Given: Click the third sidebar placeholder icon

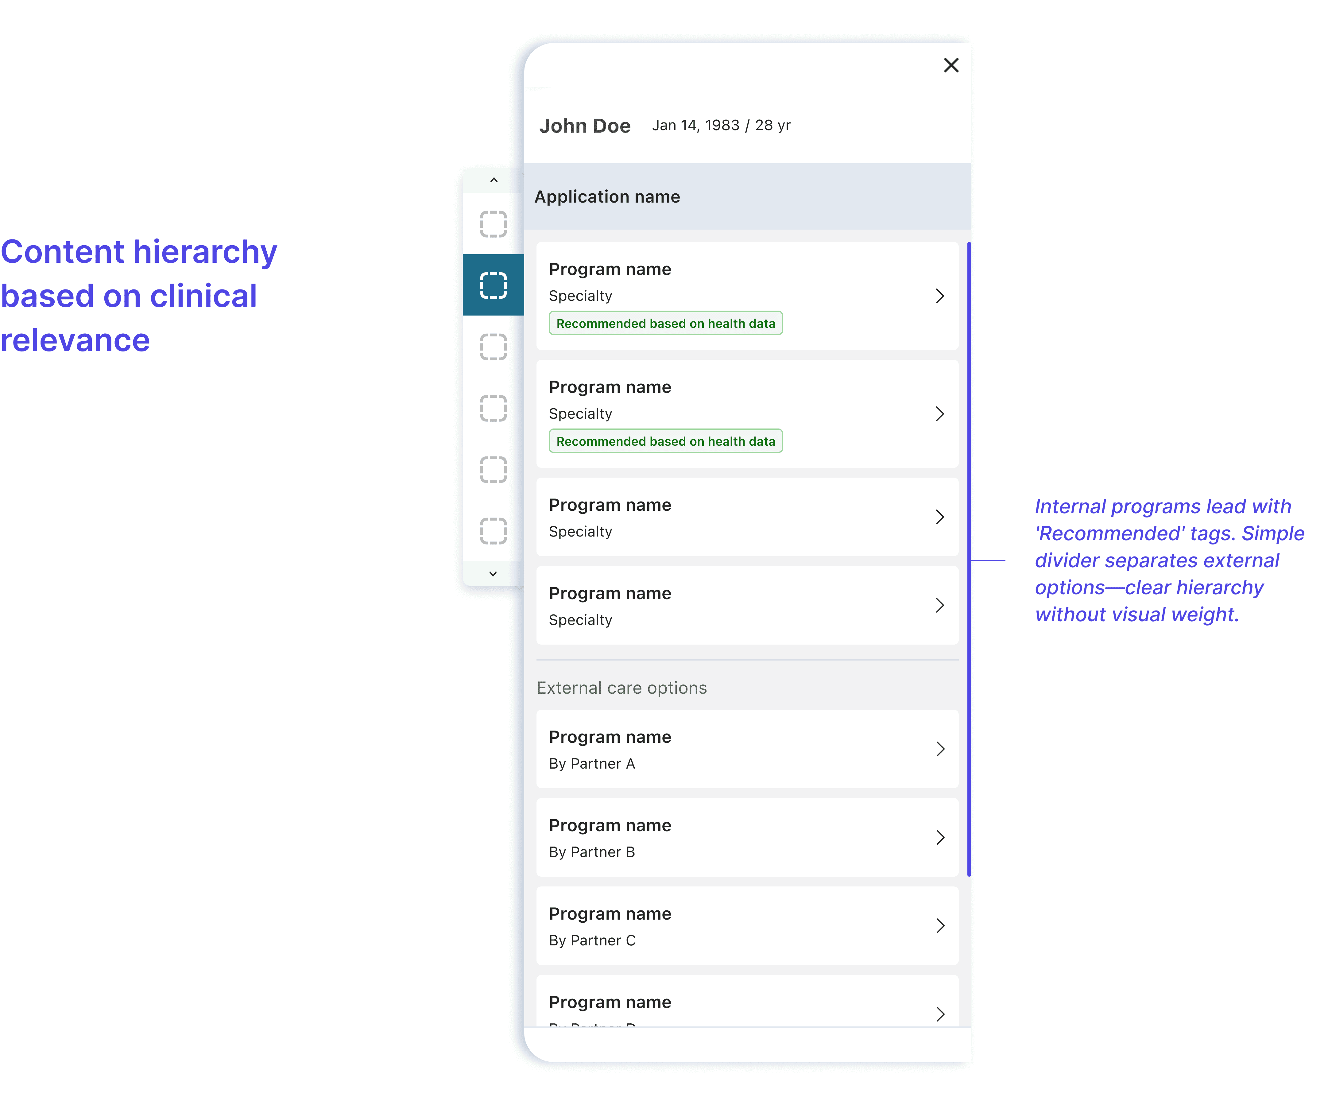Looking at the screenshot, I should click(x=493, y=347).
